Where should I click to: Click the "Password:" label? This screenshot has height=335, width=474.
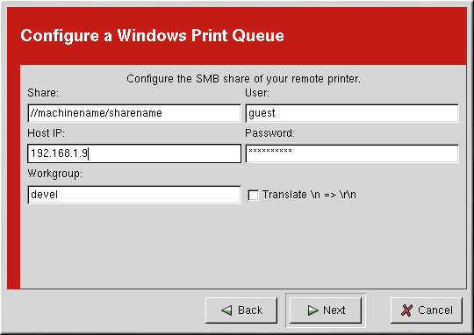[x=269, y=133]
